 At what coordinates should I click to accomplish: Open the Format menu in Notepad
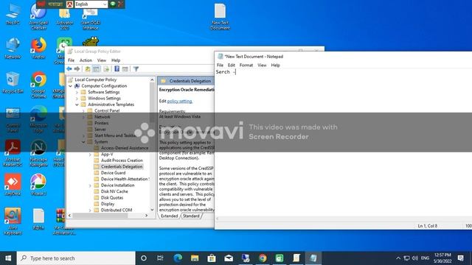point(246,66)
